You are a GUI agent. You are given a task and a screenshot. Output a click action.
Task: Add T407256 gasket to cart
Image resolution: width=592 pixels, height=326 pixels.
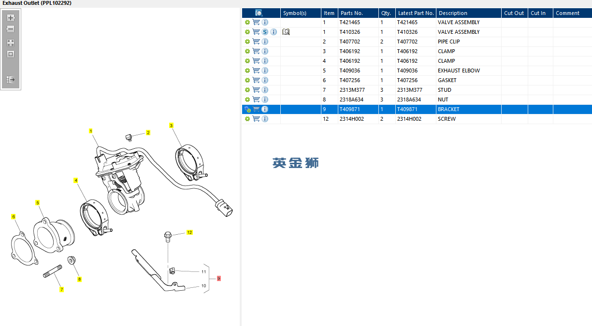point(256,80)
